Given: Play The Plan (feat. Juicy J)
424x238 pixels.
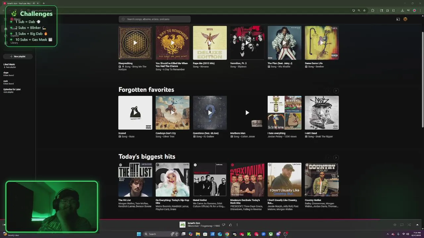Looking at the screenshot, I should point(285,43).
